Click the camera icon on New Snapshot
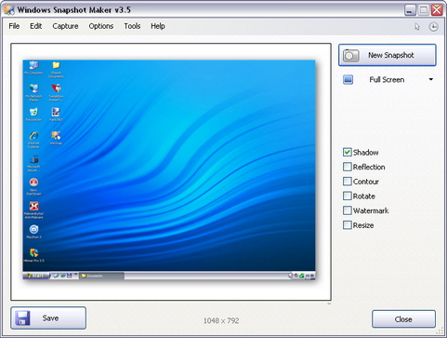 click(x=350, y=56)
